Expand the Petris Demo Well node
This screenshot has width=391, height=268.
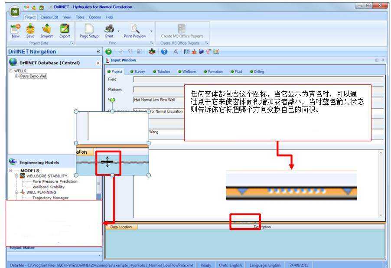tap(17, 76)
